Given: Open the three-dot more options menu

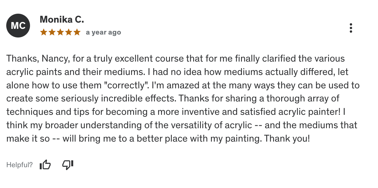Looking at the screenshot, I should click(x=351, y=28).
